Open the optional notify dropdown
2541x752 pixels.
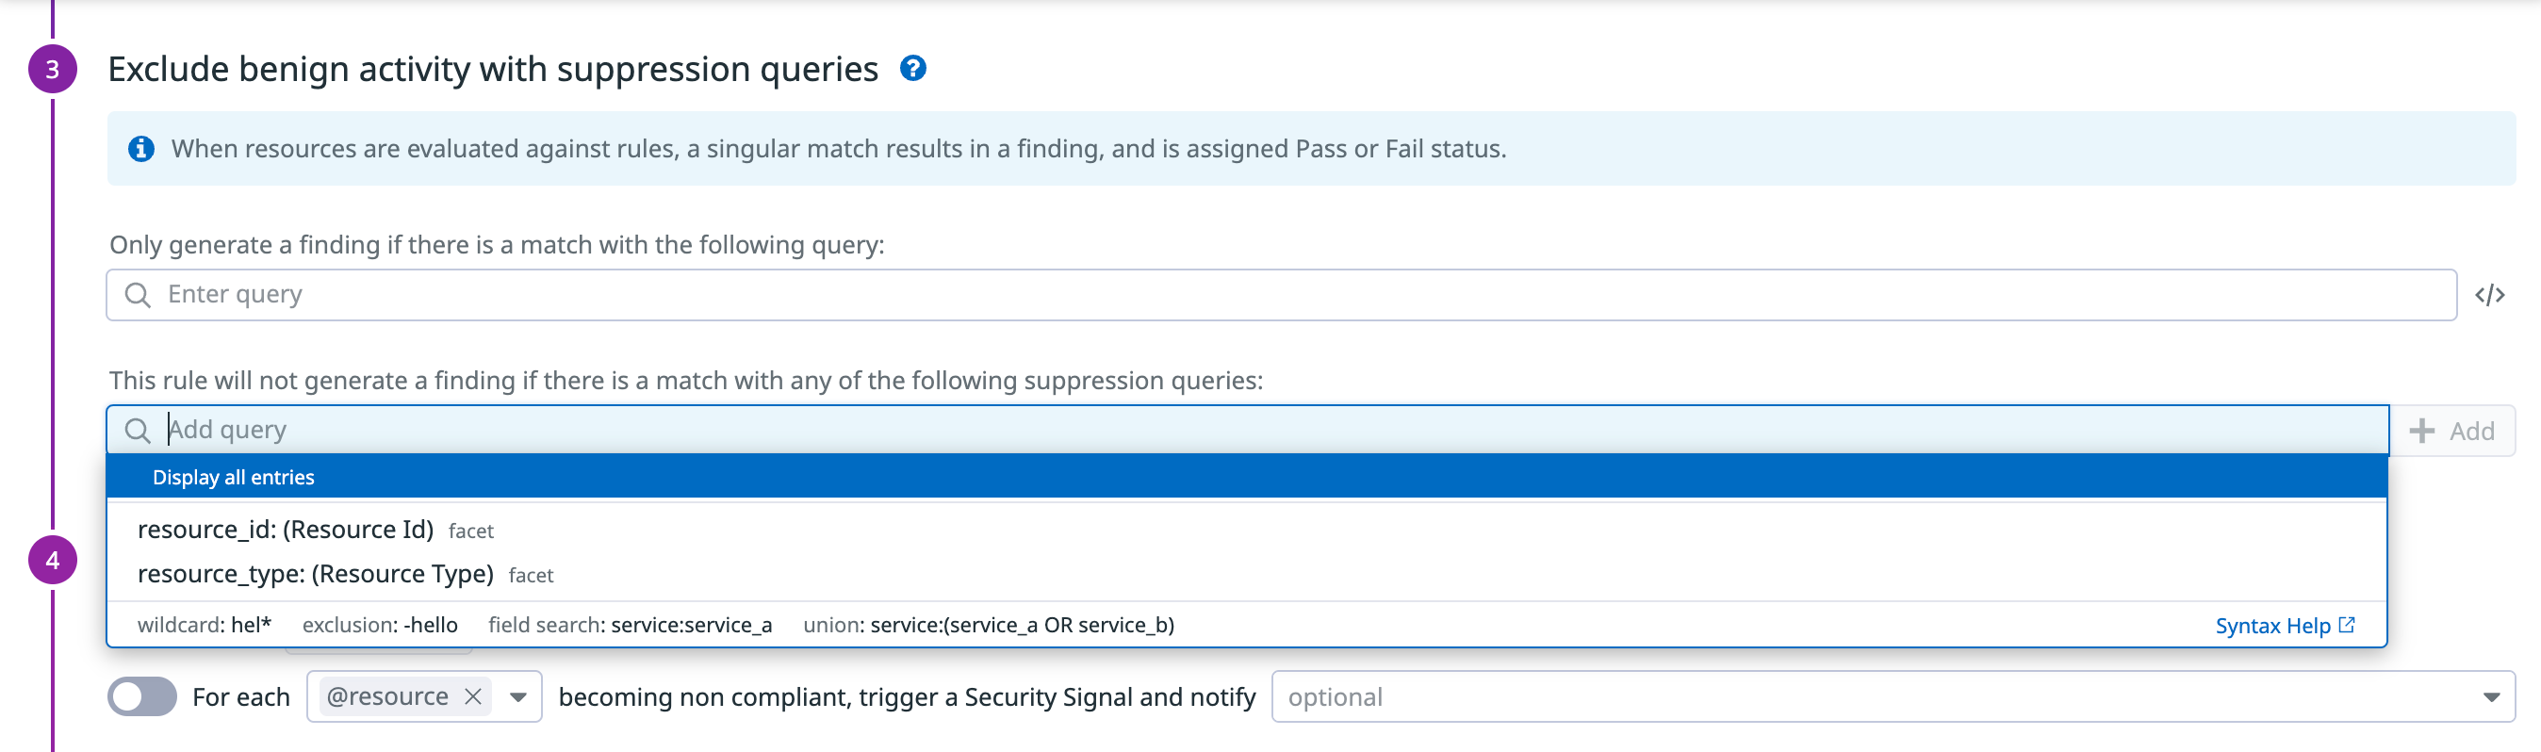point(2490,696)
